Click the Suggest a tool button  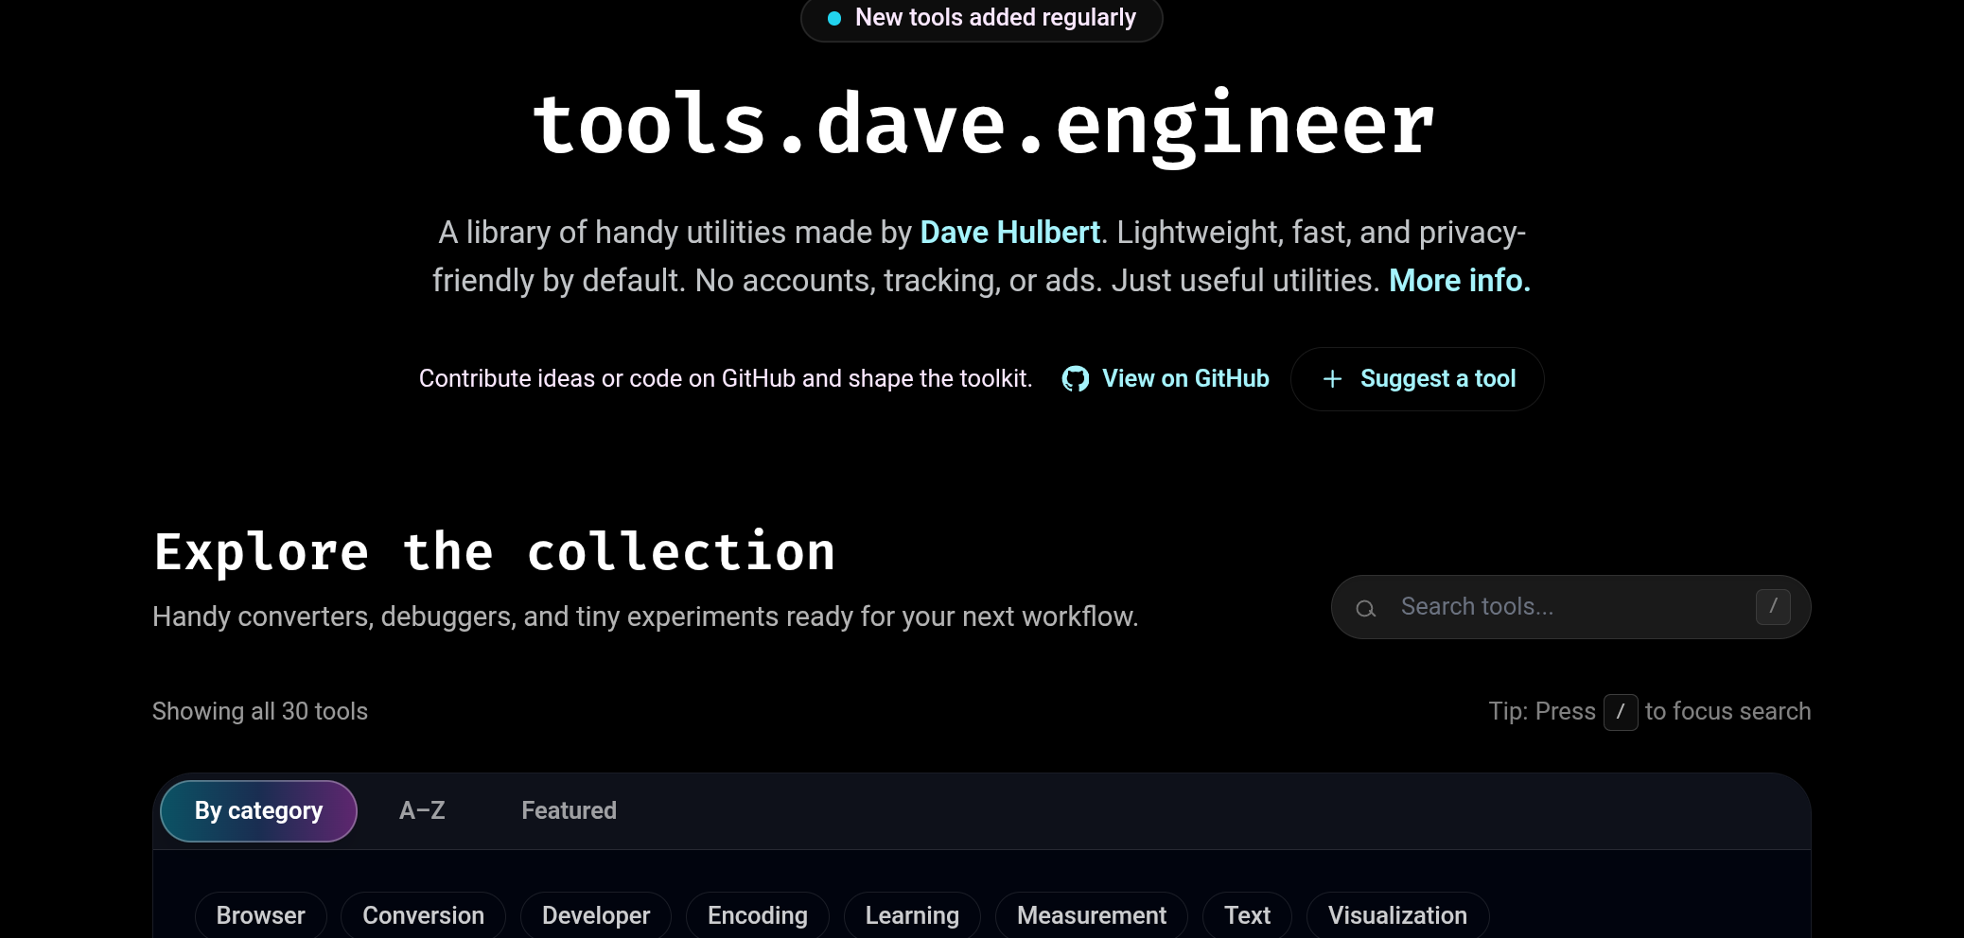tap(1417, 379)
